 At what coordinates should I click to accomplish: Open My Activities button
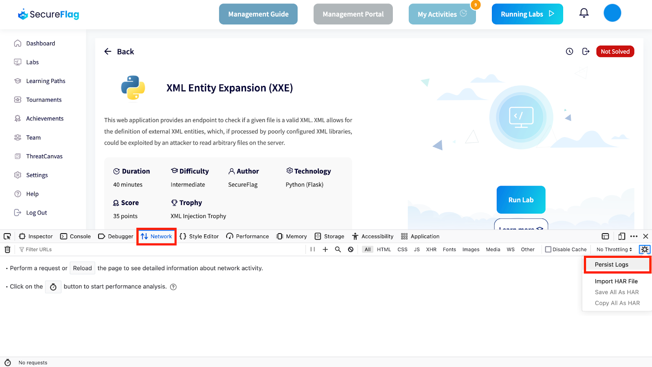click(442, 14)
